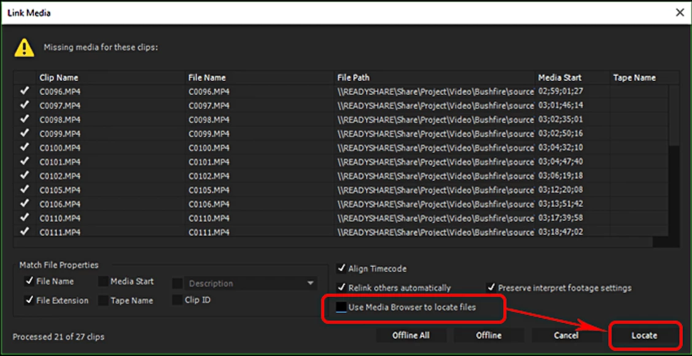Click the yellow warning triangle icon
692x356 pixels.
[25, 47]
